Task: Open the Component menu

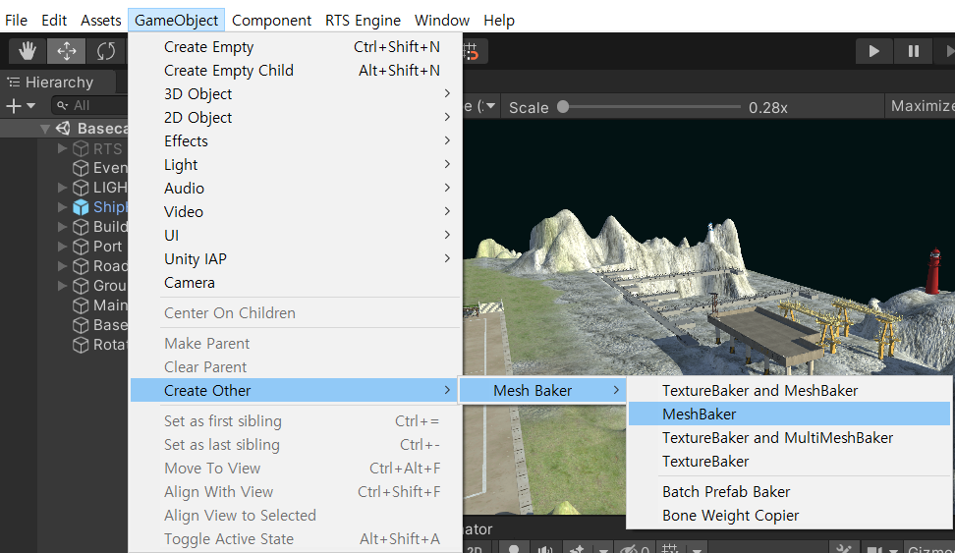Action: pyautogui.click(x=271, y=20)
